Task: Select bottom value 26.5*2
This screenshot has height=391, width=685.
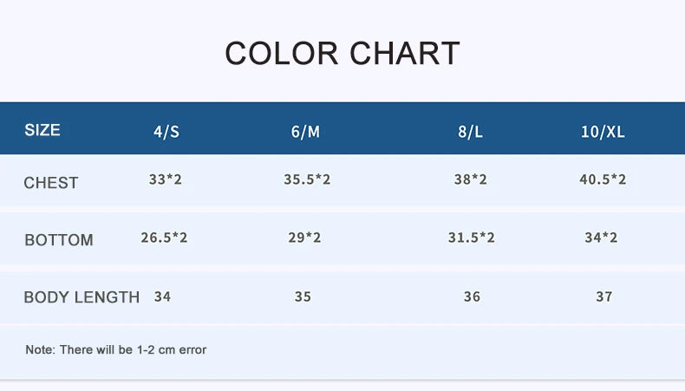Action: tap(164, 237)
